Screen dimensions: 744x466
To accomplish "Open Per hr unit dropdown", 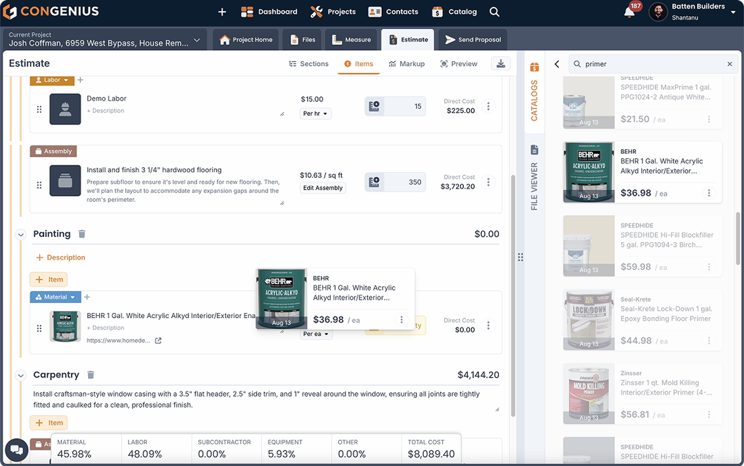I will coord(315,114).
